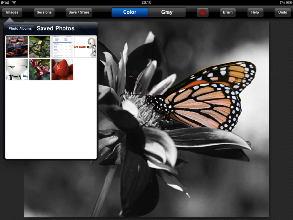
Task: Open the Images picker
Action: coord(12,12)
